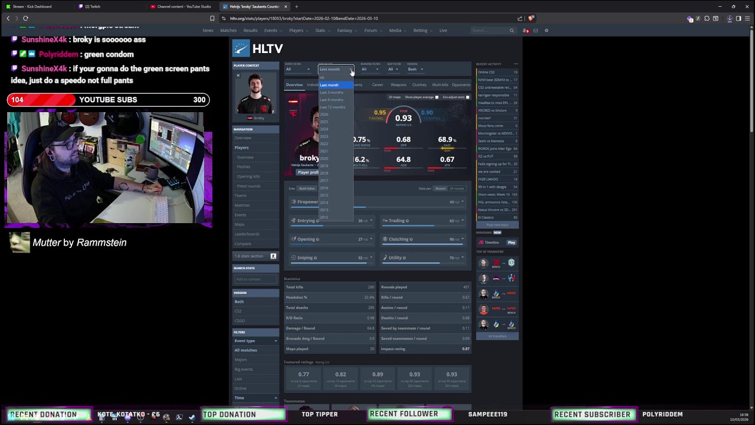Viewport: 755px width, 425px height.
Task: Click the Sniping category icon
Action: pyautogui.click(x=294, y=257)
